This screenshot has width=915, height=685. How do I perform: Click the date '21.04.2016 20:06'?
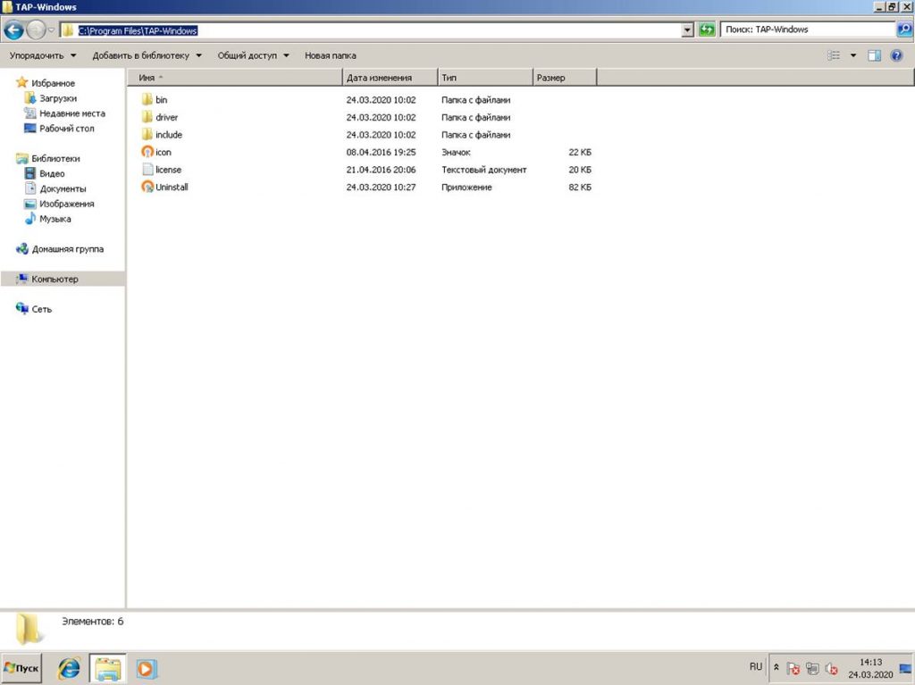[x=381, y=170]
